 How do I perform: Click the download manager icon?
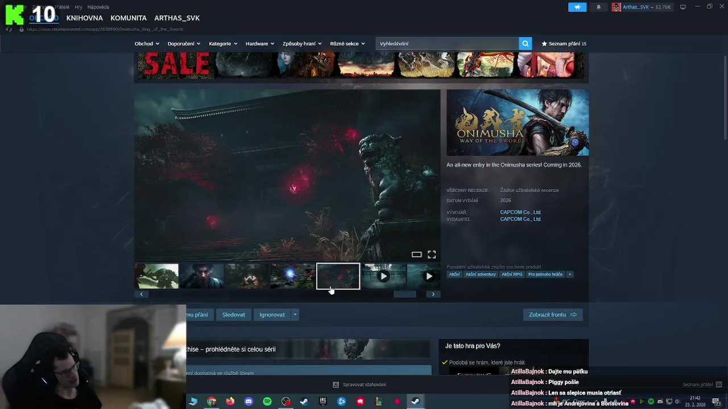tap(336, 385)
